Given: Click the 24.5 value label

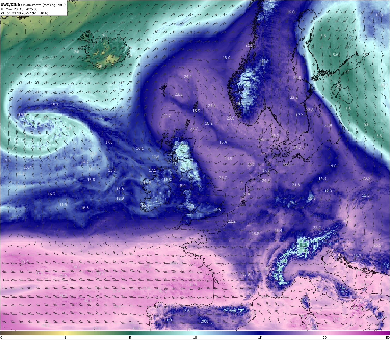Looking at the screenshot, I should coord(228,159).
